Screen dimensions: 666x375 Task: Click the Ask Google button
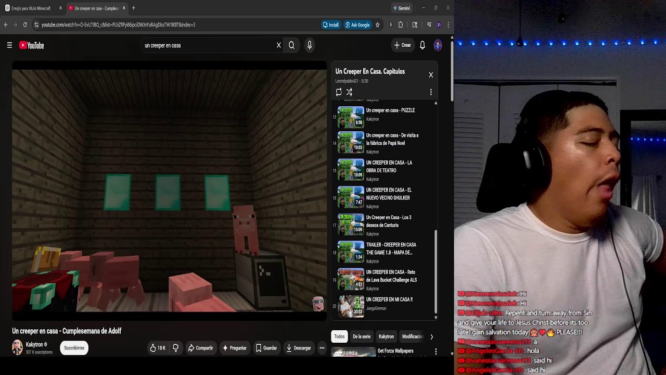(357, 24)
